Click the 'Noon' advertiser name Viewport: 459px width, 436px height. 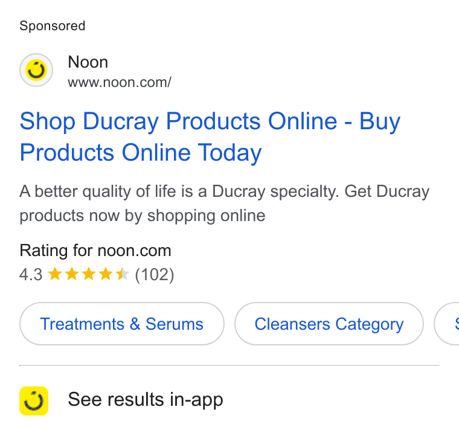pos(88,62)
